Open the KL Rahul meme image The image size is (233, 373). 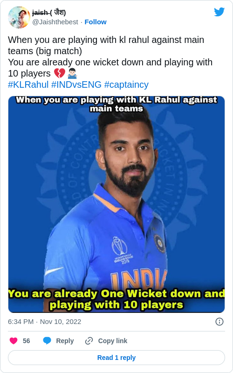coord(116,204)
